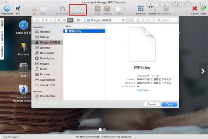Click the Remove toolbar icon

tap(166, 9)
